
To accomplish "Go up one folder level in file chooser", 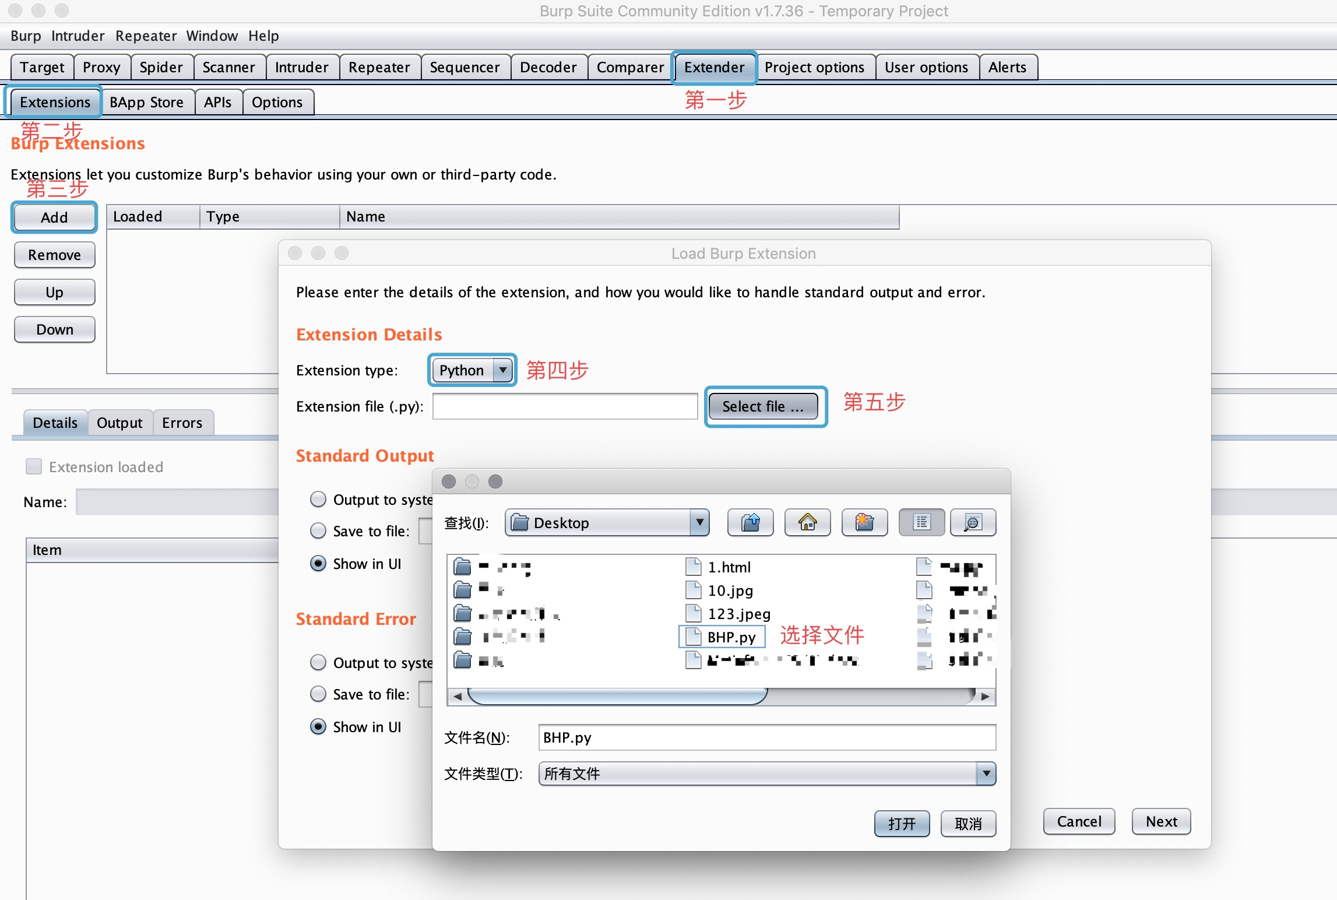I will (751, 522).
